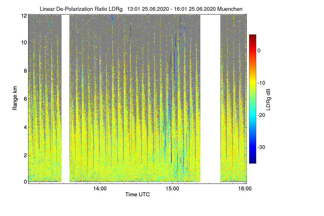The image size is (324, 216).
Task: Click the 'Range km' y-axis label
Action: coord(15,98)
